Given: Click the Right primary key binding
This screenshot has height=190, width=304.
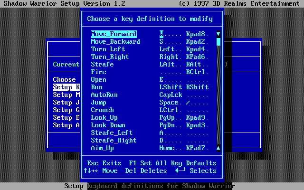Looking at the screenshot, I should (x=169, y=57).
